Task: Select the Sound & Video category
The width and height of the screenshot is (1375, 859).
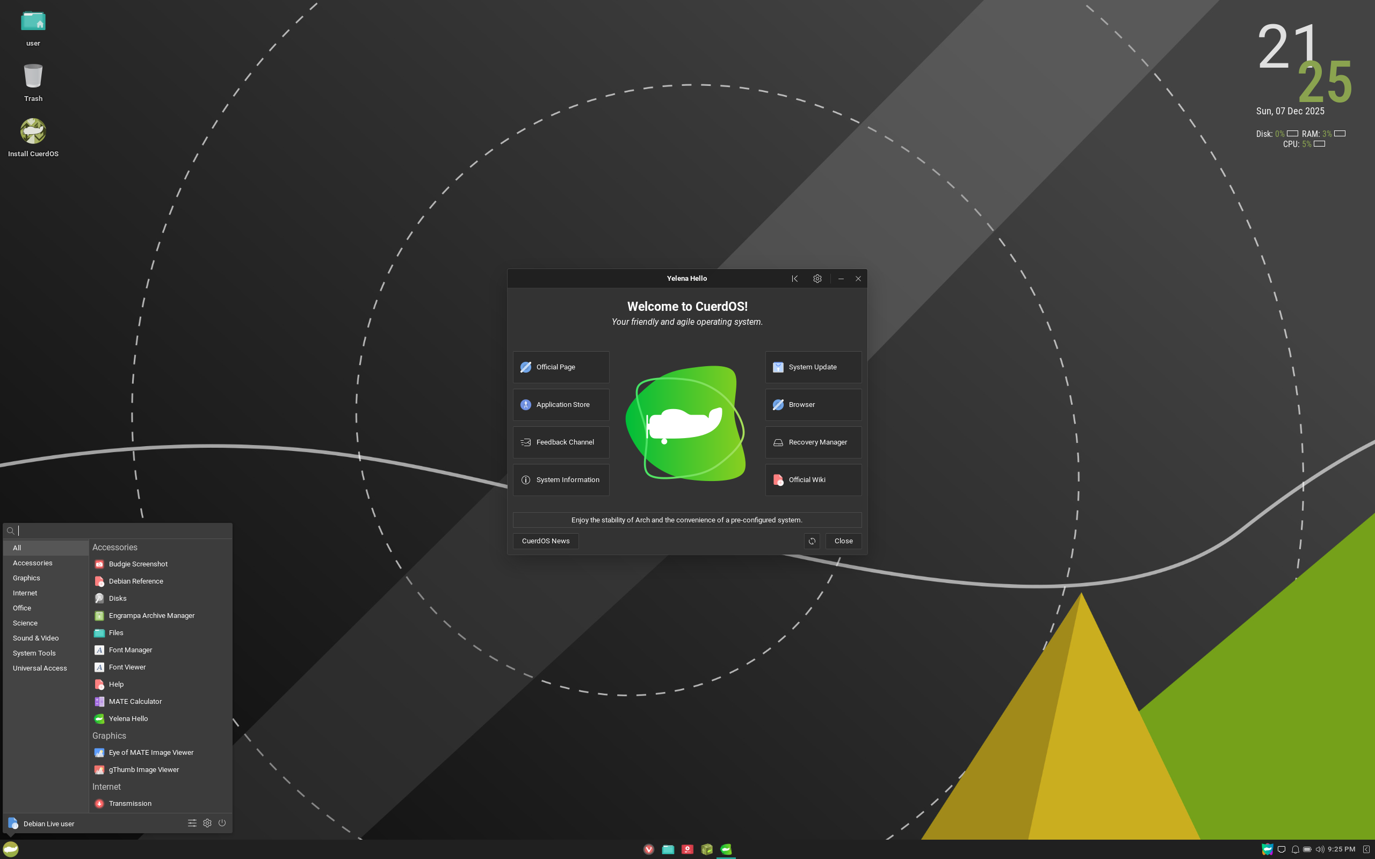Action: click(x=46, y=638)
